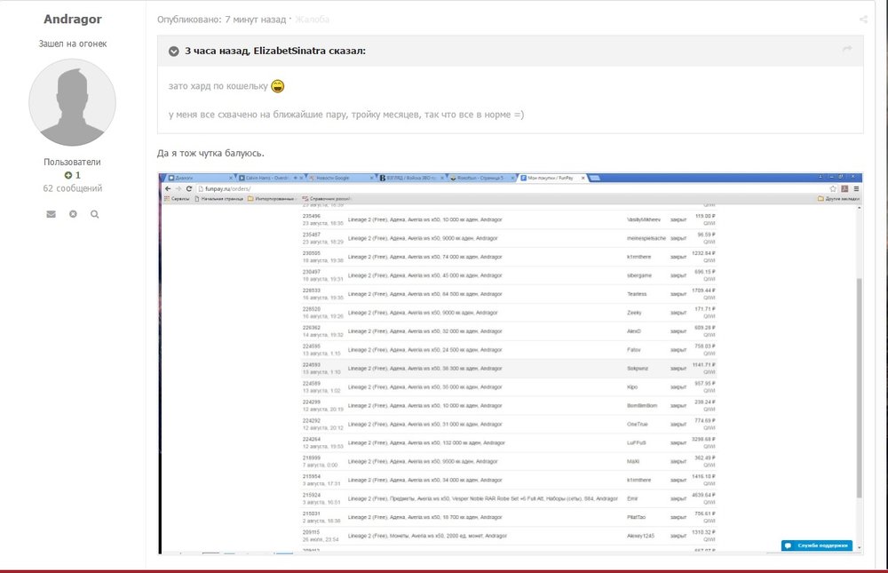Select the "Мои покупки / FunPay" tab in screenshot
This screenshot has width=888, height=573.
551,179
